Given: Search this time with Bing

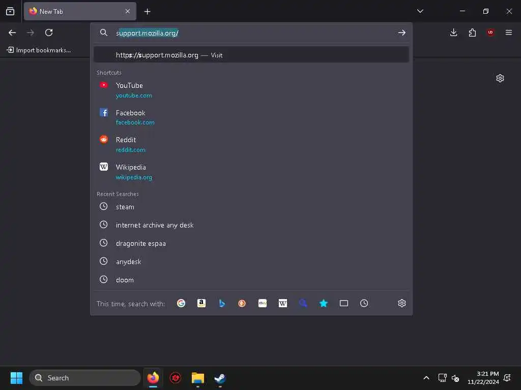Looking at the screenshot, I should tap(222, 303).
